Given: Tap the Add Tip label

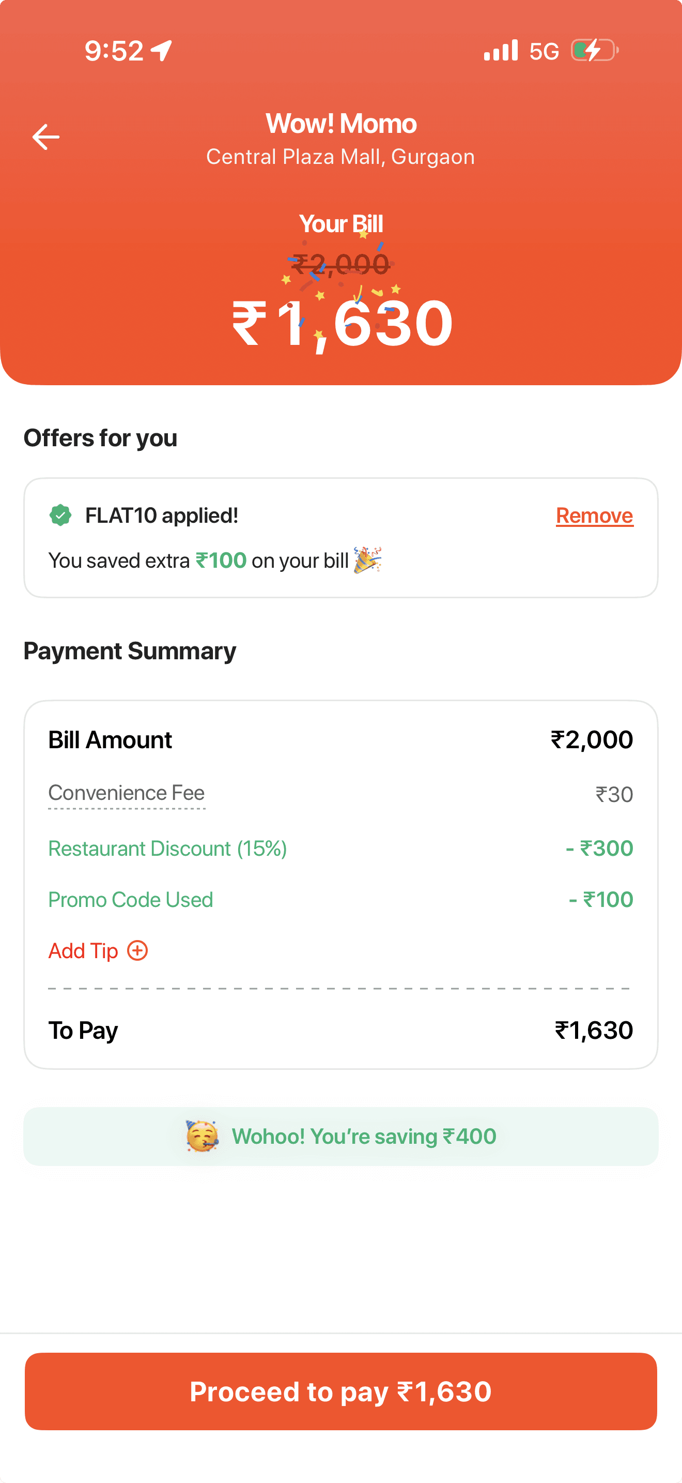Looking at the screenshot, I should click(83, 950).
